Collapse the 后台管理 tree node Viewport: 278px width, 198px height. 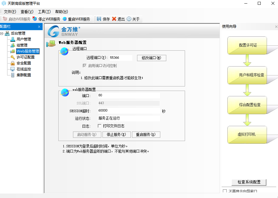[2, 33]
